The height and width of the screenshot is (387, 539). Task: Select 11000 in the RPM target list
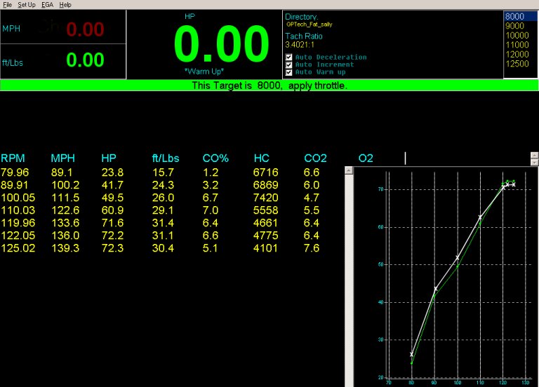pos(516,45)
